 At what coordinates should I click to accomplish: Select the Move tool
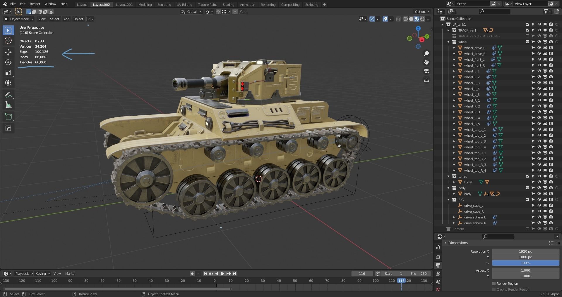click(8, 52)
